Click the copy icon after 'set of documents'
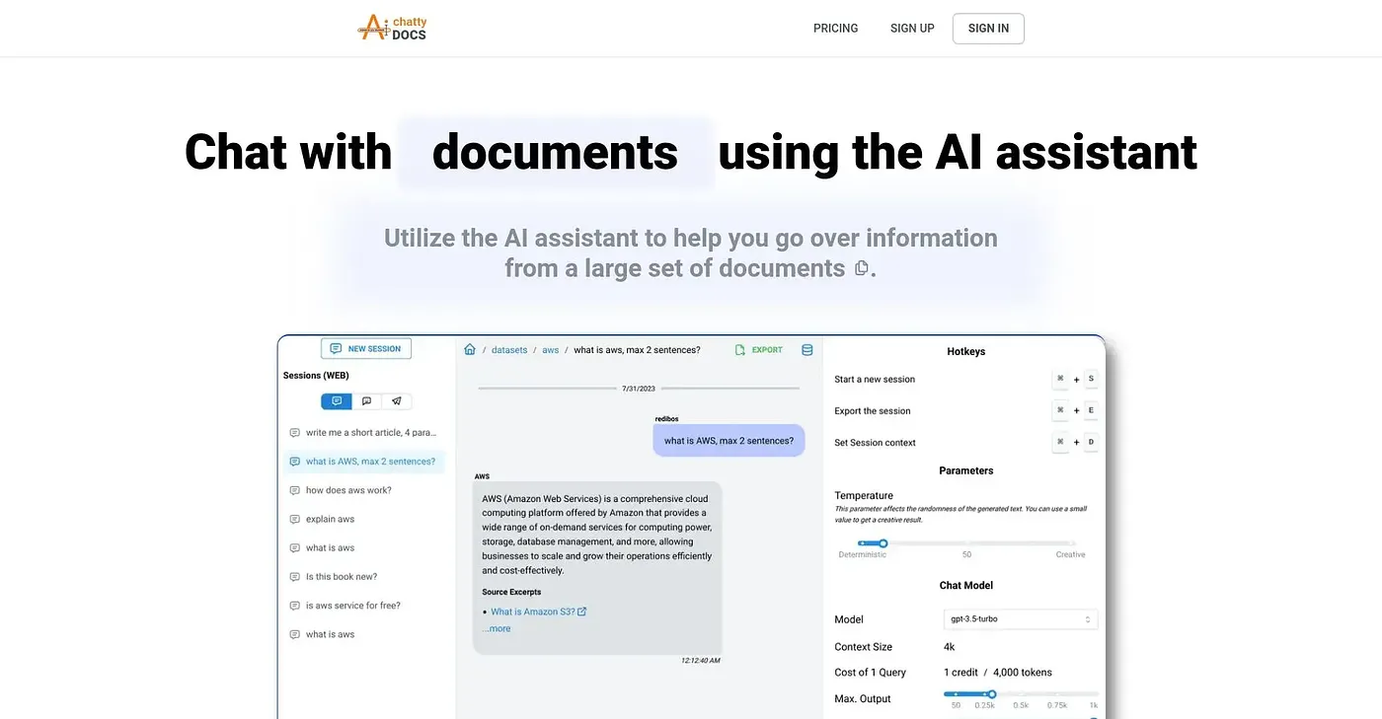The image size is (1382, 719). coord(861,268)
